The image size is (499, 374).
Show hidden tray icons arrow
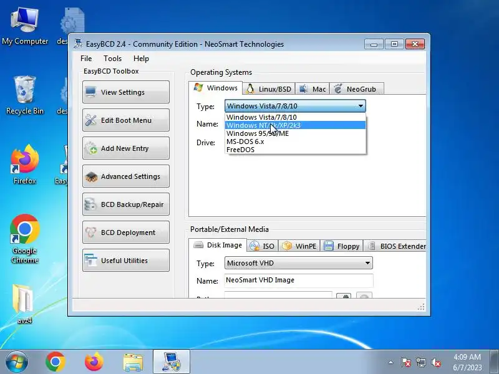(x=390, y=362)
